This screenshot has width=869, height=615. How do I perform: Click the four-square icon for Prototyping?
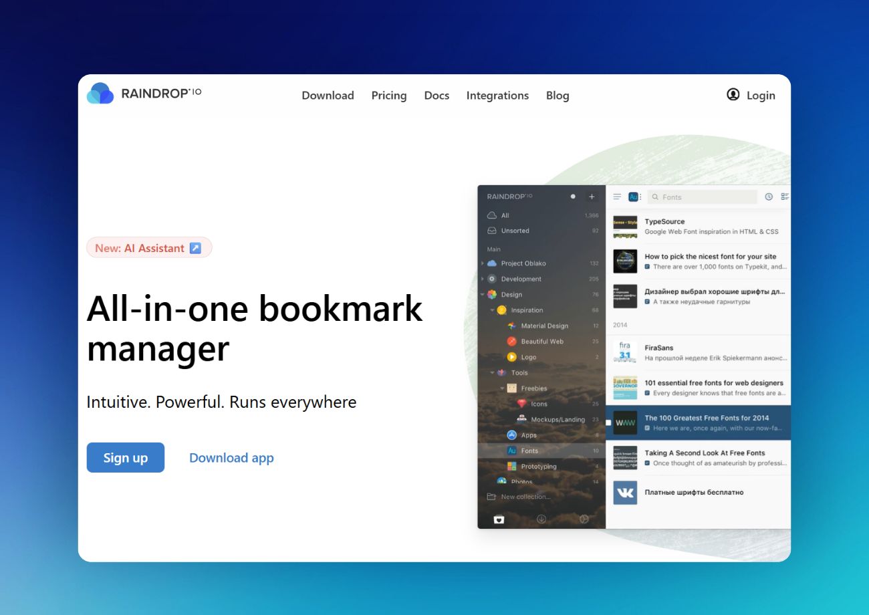click(x=512, y=466)
